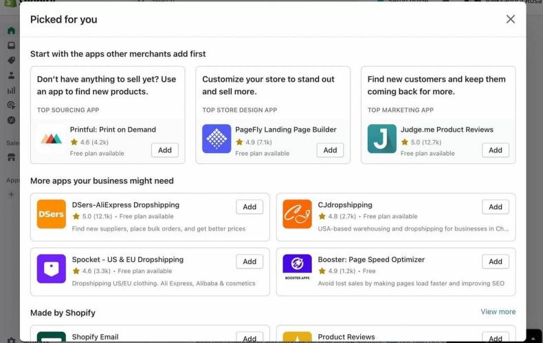This screenshot has height=343, width=543.
Task: Open Analytics bar chart icon in sidebar
Action: [x=12, y=91]
